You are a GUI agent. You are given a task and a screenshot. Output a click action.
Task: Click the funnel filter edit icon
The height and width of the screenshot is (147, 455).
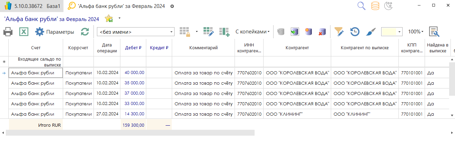(339, 32)
